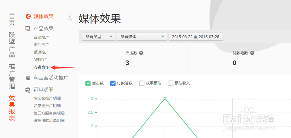This screenshot has height=138, width=291.
Task: Uncheck the 点击数 checkbox
Action: pyautogui.click(x=88, y=83)
